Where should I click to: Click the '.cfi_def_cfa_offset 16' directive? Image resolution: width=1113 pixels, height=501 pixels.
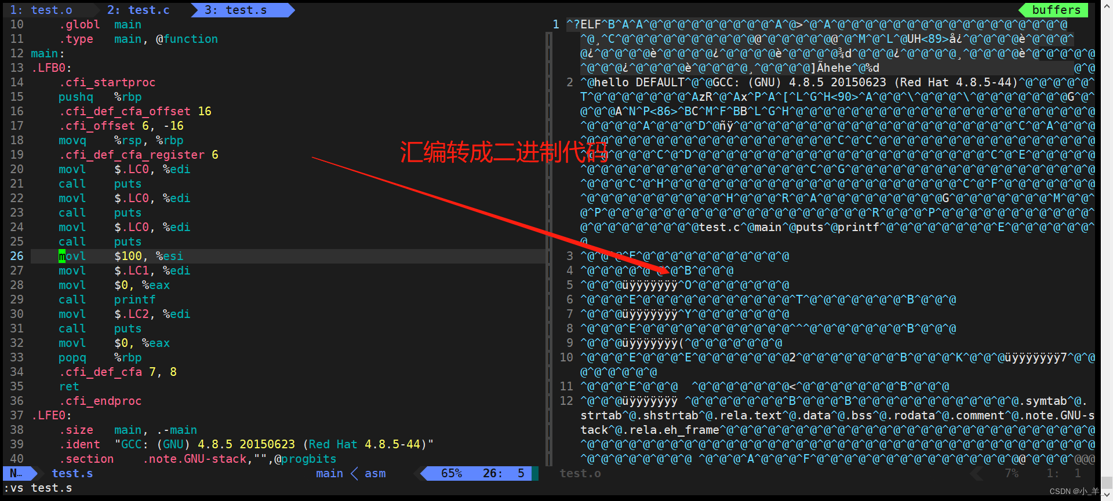click(135, 111)
